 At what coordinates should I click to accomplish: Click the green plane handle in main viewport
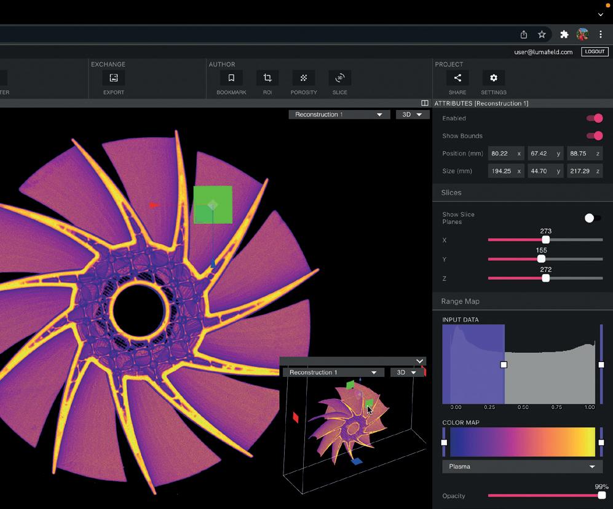tap(213, 205)
